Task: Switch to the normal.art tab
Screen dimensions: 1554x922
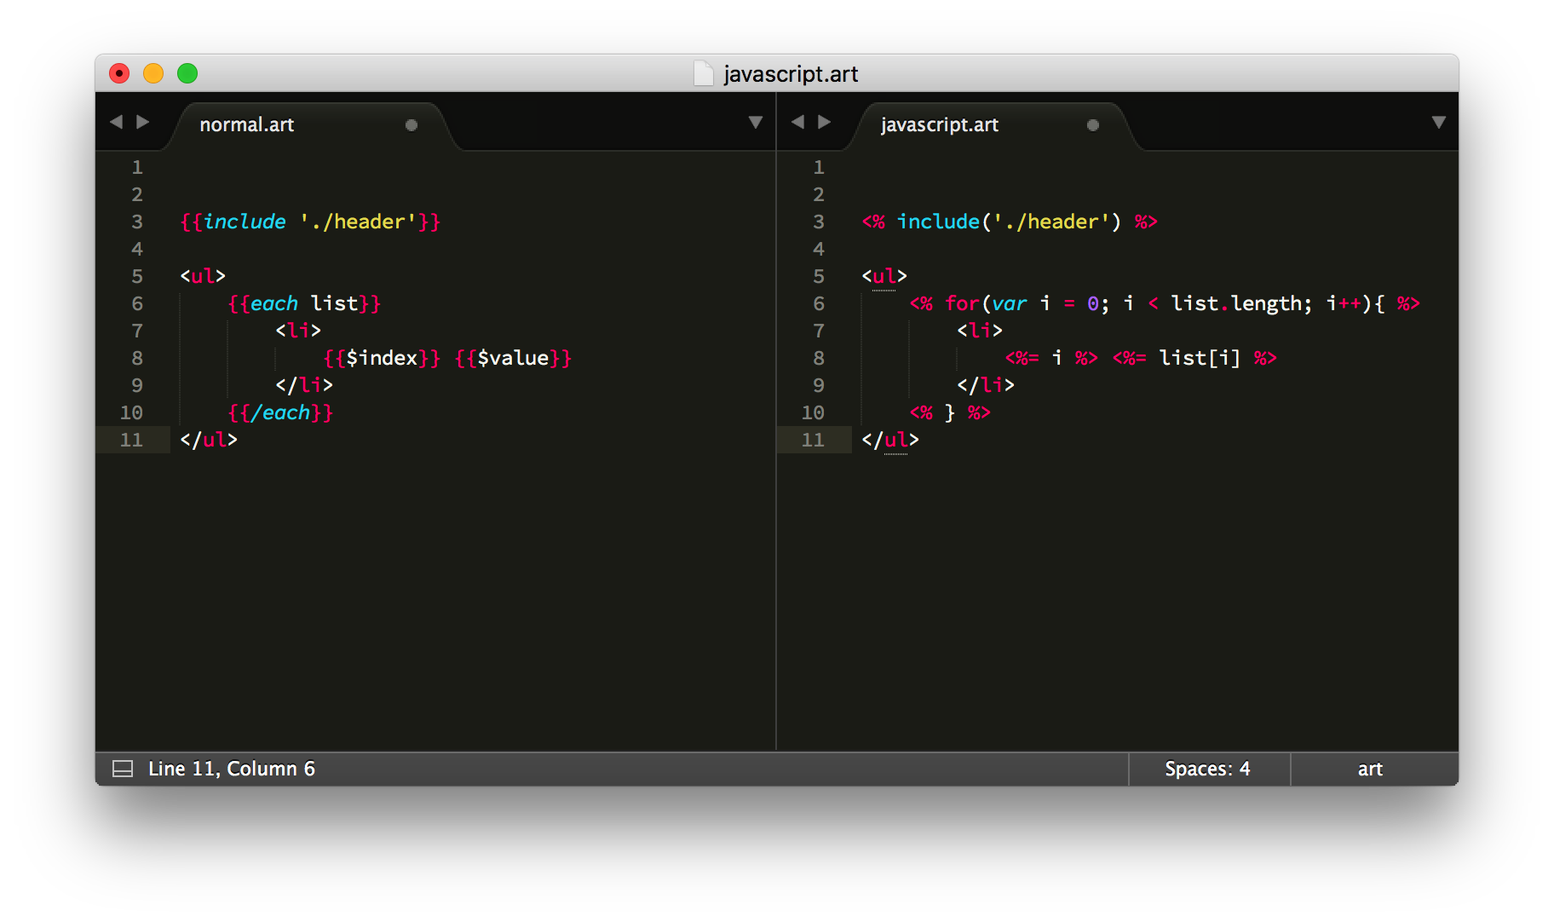Action: [x=247, y=125]
